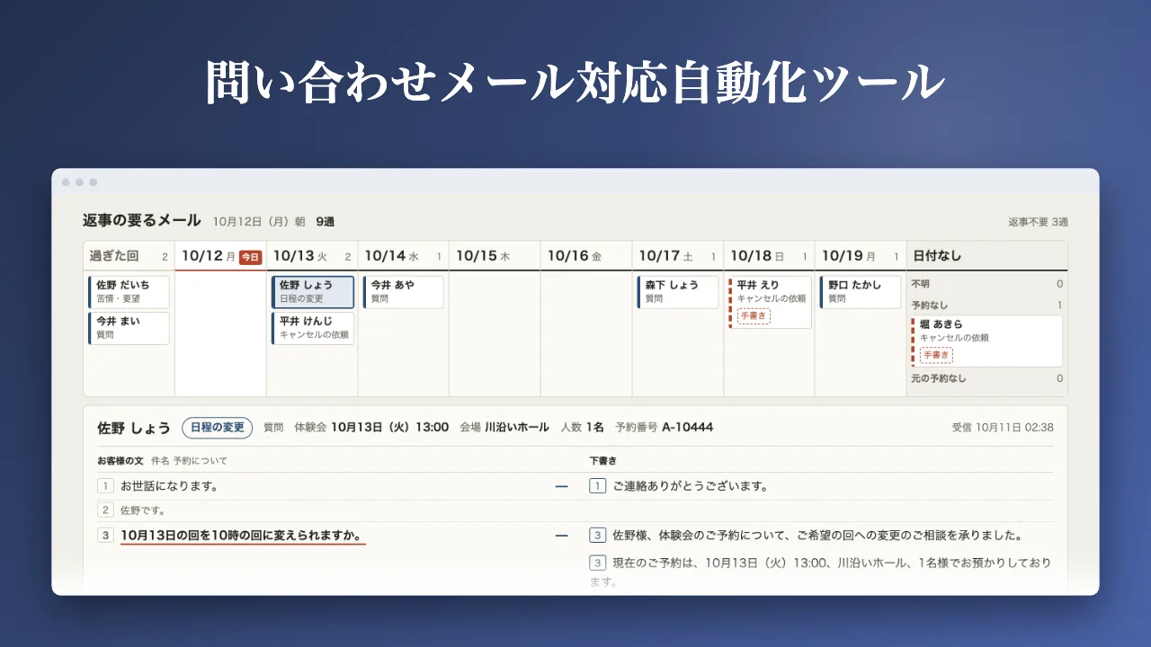
Task: Click the 9通 mail count
Action: 326,221
